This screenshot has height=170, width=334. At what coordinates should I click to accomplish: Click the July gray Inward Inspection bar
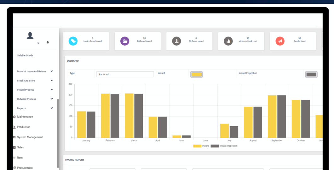(x=234, y=132)
